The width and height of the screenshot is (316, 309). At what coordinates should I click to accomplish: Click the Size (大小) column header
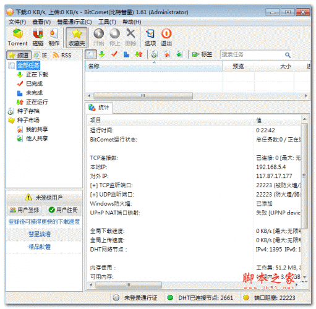275,66
